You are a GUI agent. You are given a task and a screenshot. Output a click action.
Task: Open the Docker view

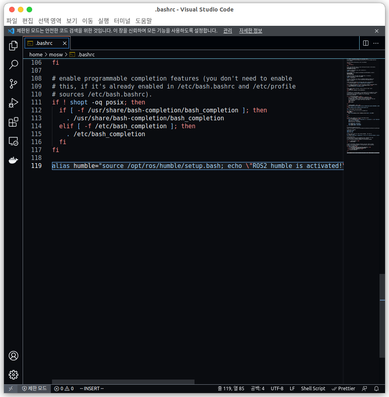(13, 160)
